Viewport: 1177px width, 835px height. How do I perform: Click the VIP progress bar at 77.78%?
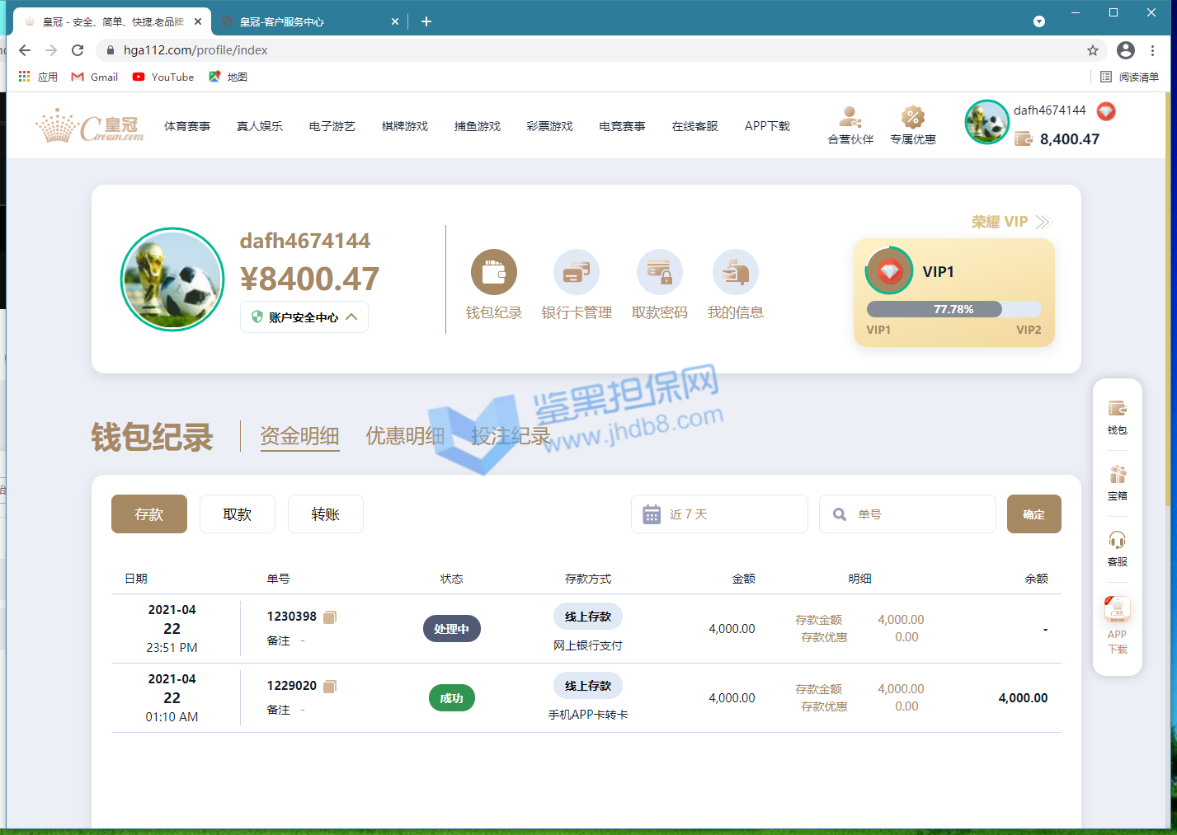953,310
